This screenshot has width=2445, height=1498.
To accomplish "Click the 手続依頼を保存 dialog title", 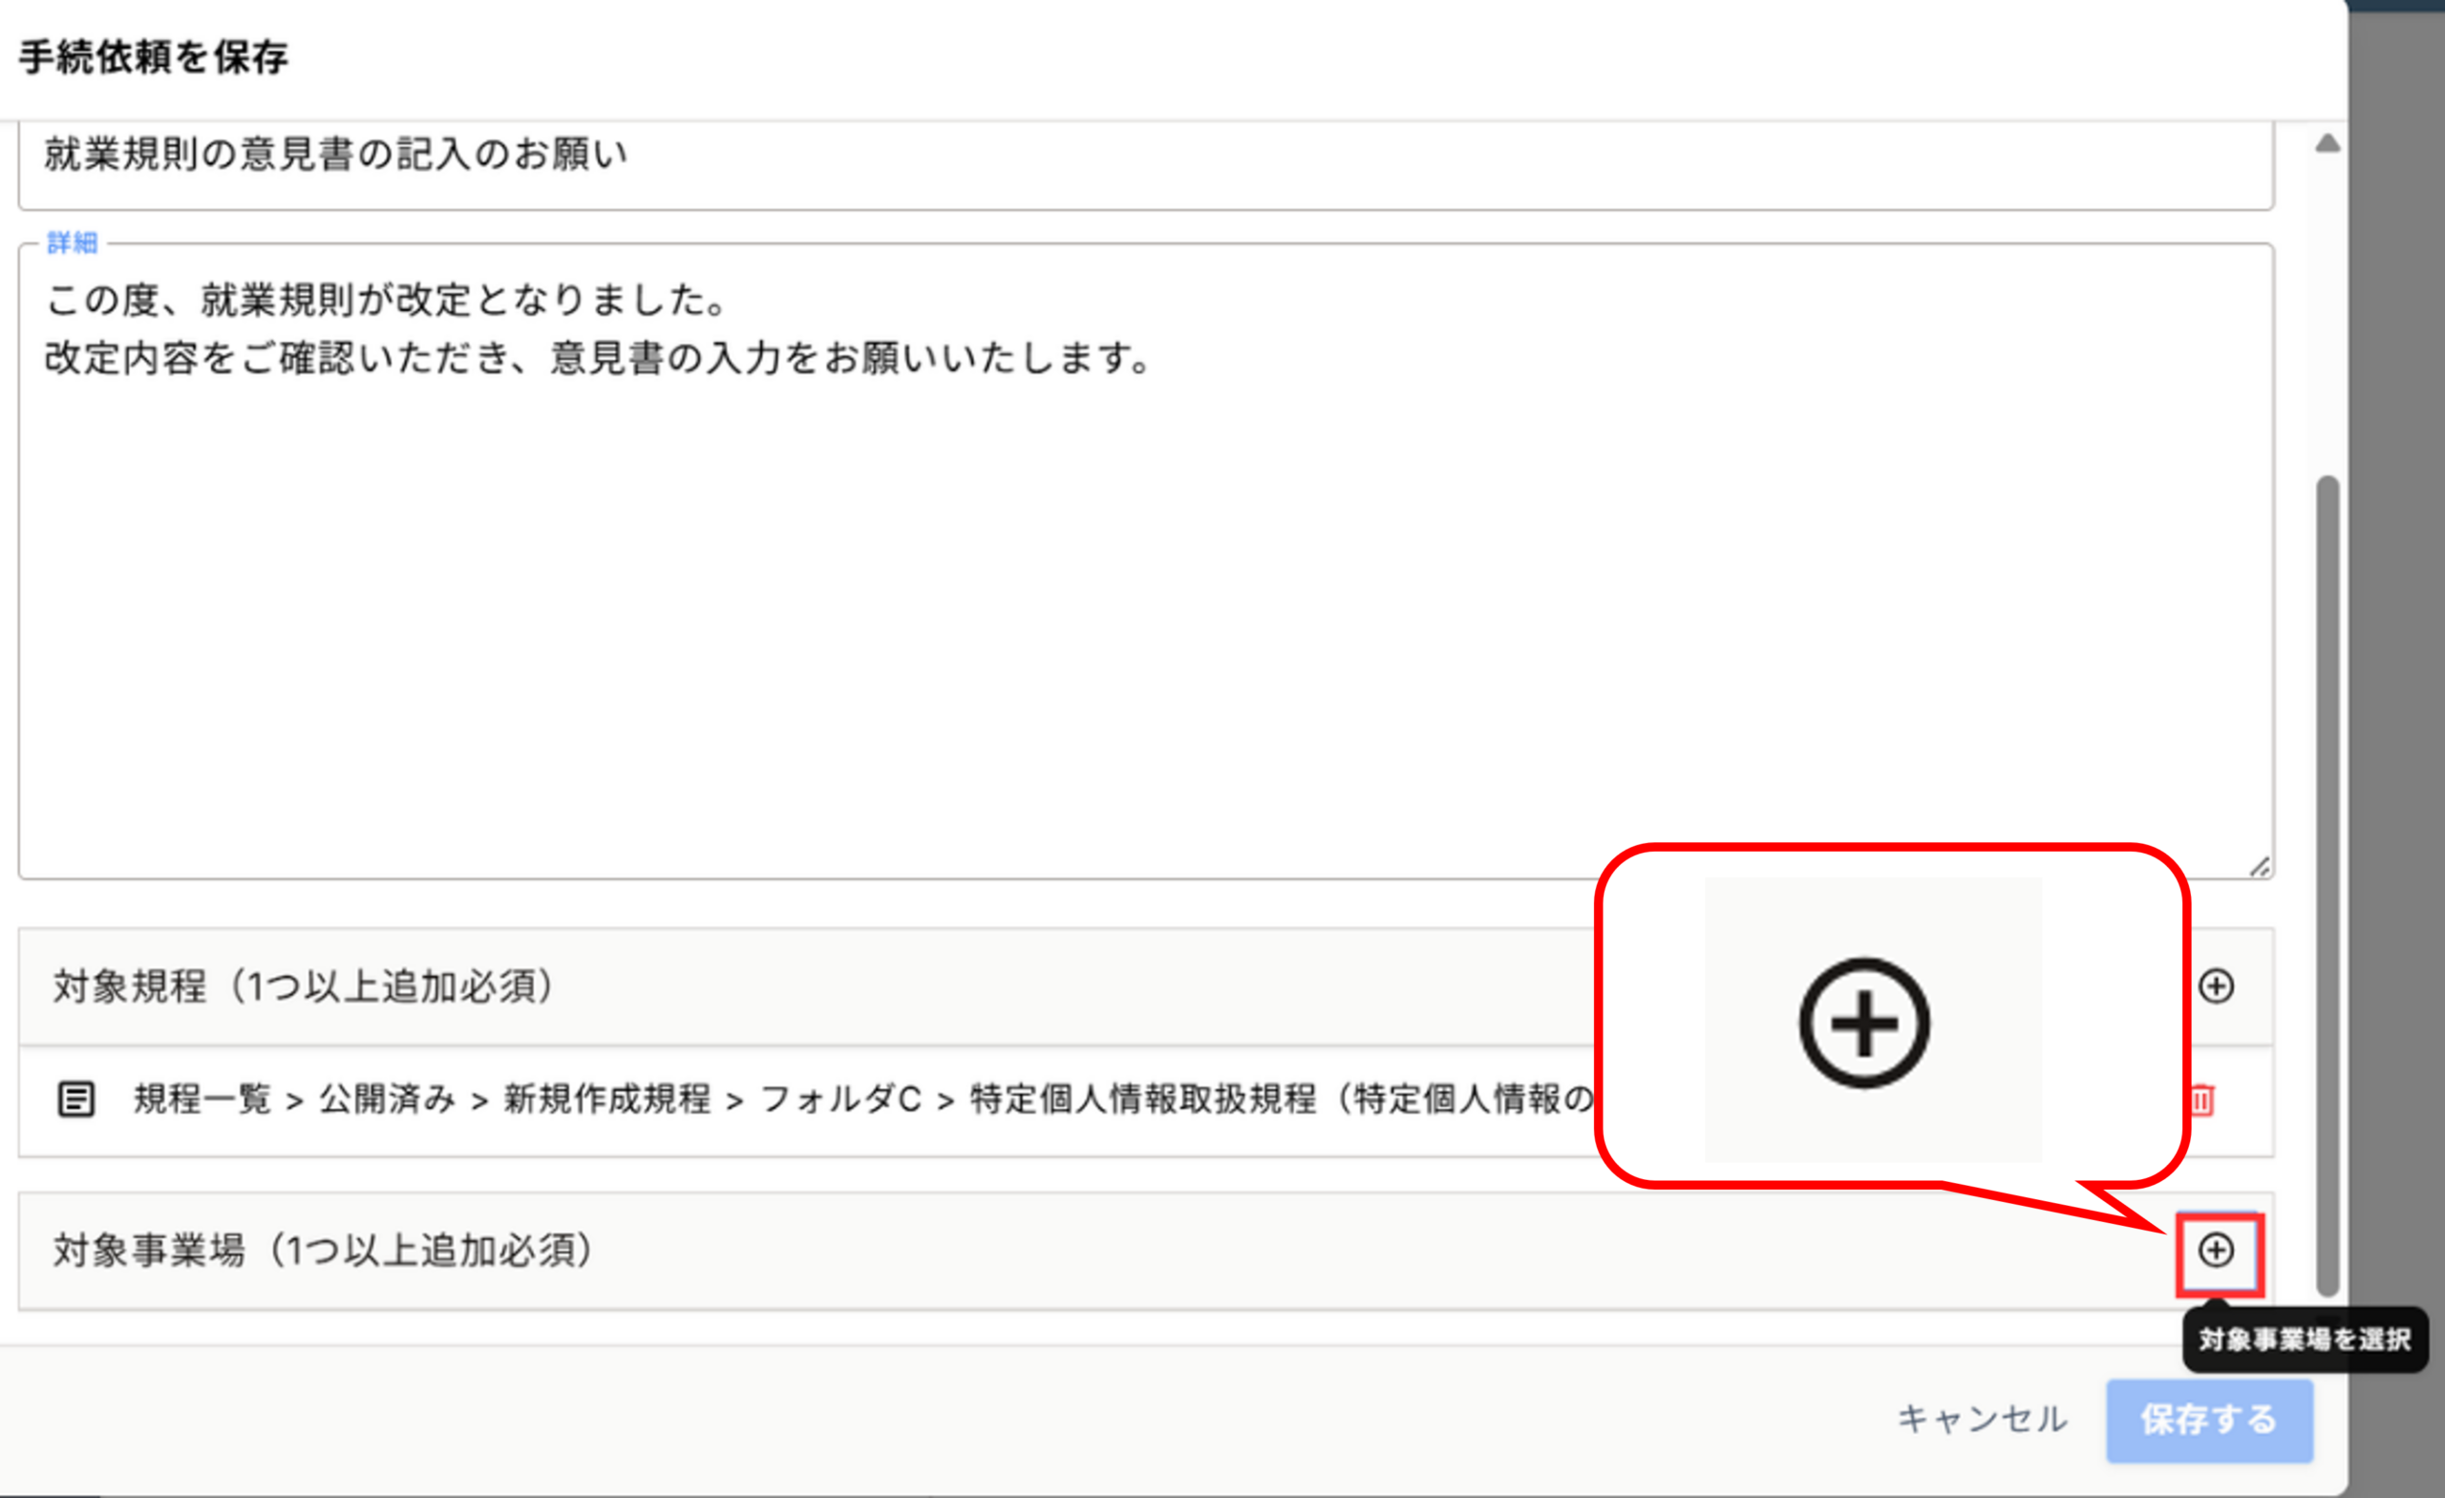I will [x=154, y=57].
